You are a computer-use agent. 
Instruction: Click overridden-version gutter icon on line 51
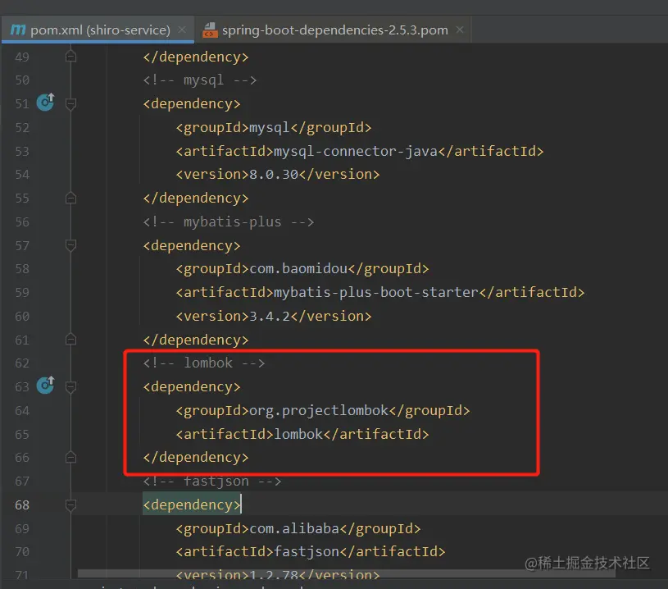click(x=46, y=102)
